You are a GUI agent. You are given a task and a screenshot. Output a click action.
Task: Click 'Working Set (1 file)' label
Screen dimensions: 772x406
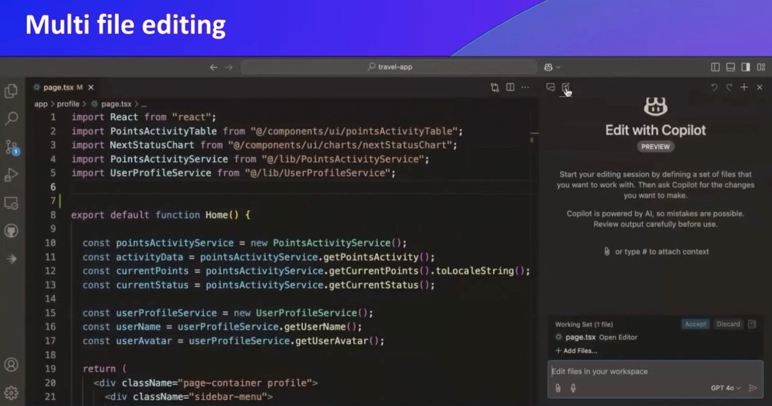584,324
